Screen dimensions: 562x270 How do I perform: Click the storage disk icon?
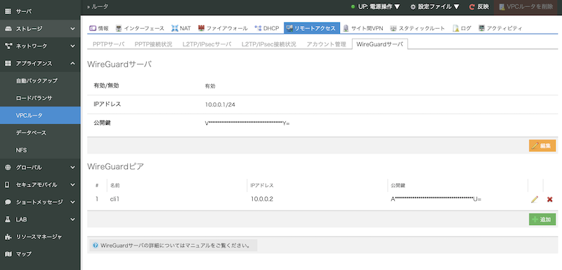[8, 29]
